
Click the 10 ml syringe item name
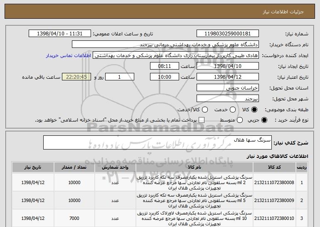coord(194,219)
